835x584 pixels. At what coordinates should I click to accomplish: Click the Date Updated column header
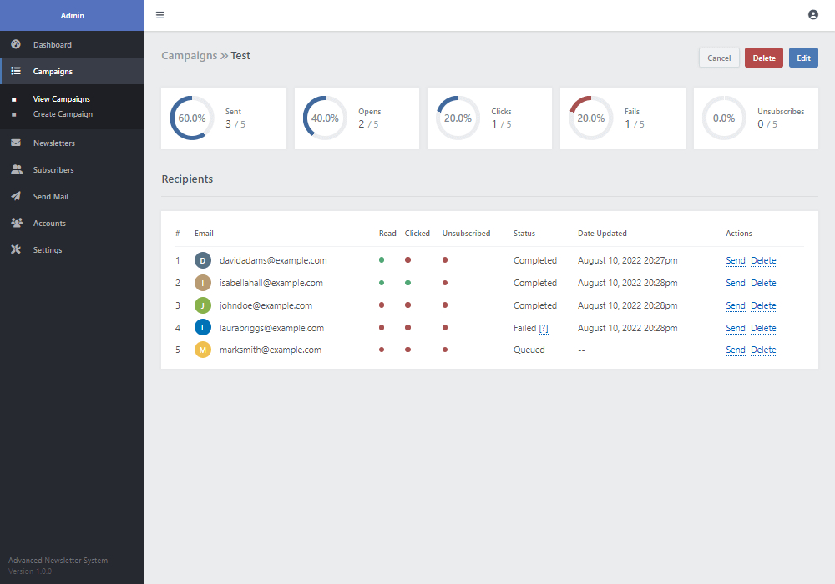coord(602,234)
